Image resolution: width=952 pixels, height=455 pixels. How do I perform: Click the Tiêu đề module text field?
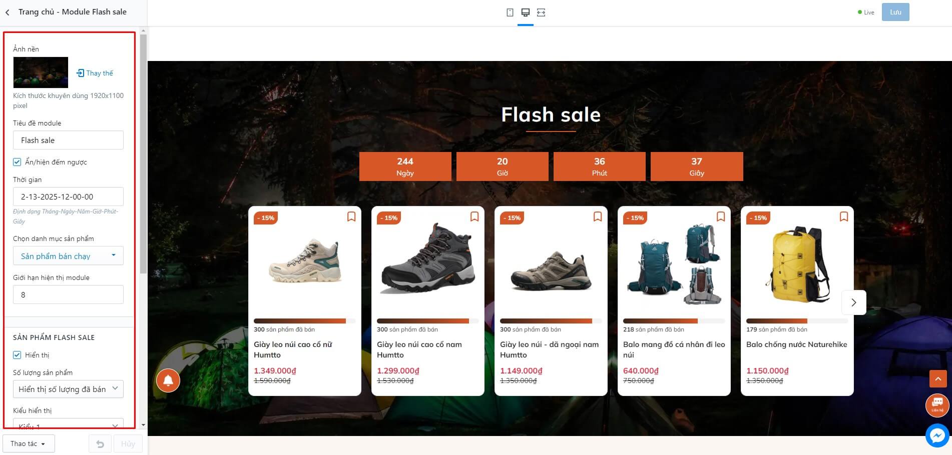point(68,140)
